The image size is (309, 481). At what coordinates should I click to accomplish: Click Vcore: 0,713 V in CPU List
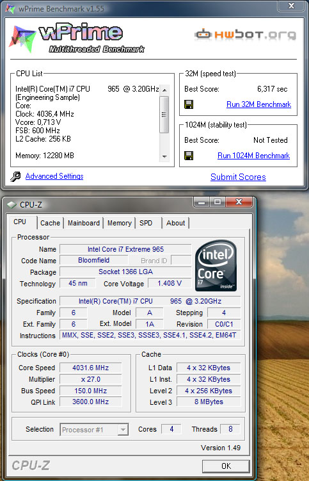coord(38,122)
